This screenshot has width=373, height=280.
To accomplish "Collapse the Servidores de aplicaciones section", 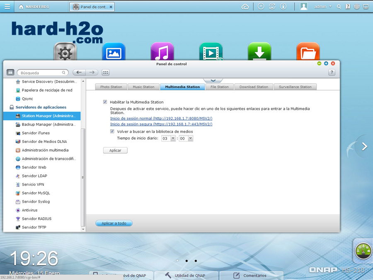I will 41,107.
